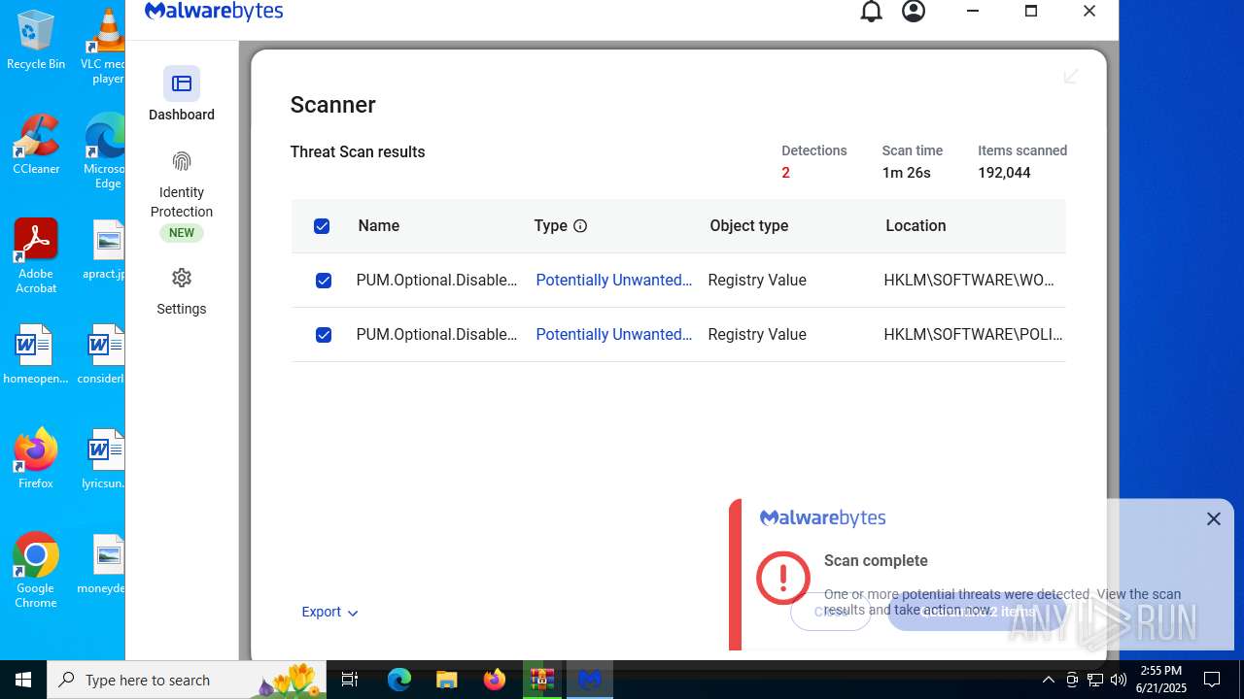
Task: Select the homeopen Word document
Action: [36, 354]
